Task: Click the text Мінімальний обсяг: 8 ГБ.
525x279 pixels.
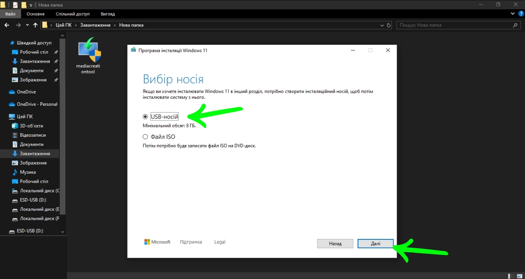Action: pos(169,126)
